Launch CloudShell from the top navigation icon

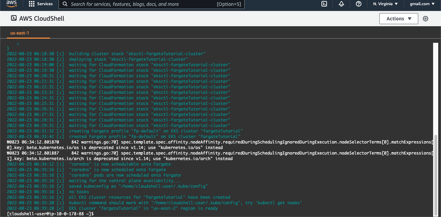click(x=324, y=4)
